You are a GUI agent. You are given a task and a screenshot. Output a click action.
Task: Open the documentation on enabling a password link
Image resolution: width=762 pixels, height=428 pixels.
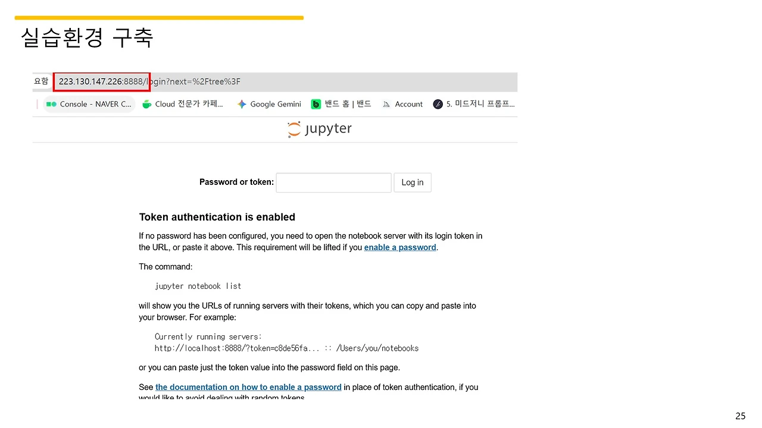click(248, 387)
